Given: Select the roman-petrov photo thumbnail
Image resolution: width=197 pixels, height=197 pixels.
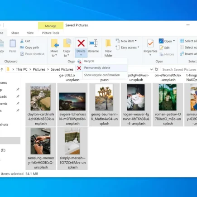Looking at the screenshot, I should click(x=168, y=97).
